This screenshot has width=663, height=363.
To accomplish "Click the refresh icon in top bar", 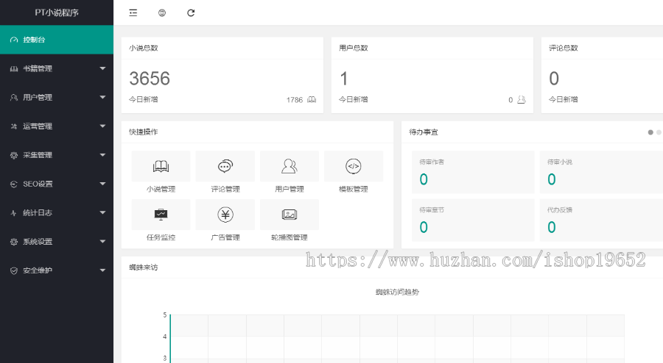I will [191, 12].
